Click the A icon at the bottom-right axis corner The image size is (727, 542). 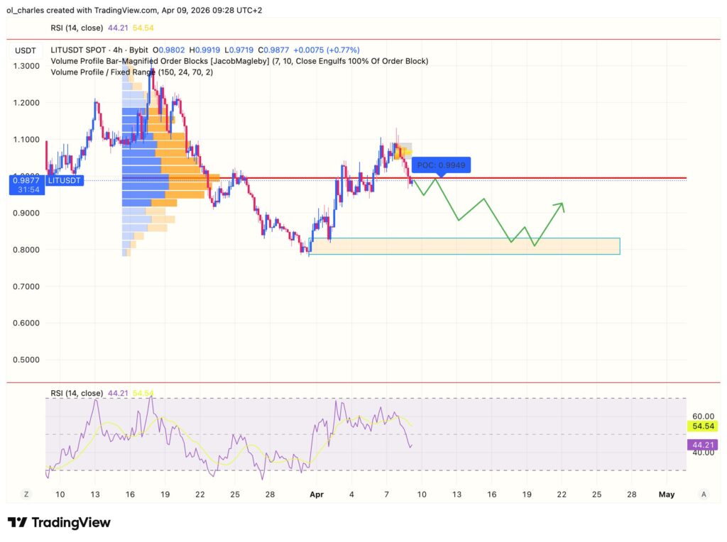point(705,494)
